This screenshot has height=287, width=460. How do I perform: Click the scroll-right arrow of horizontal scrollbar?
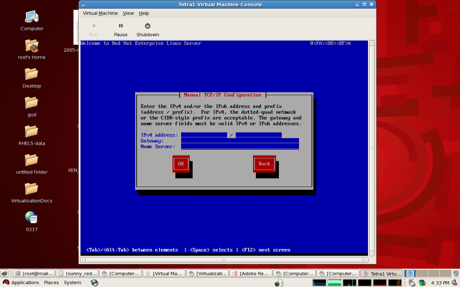(x=366, y=260)
